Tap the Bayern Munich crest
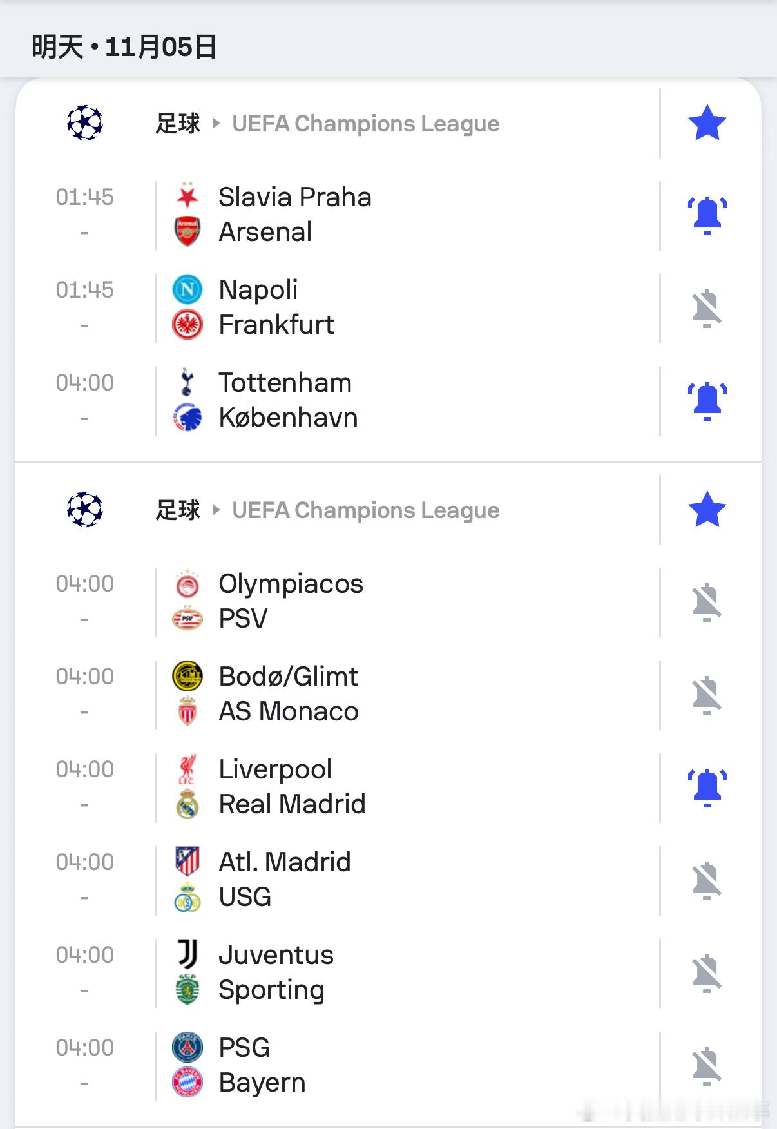This screenshot has height=1129, width=777. (x=187, y=1082)
